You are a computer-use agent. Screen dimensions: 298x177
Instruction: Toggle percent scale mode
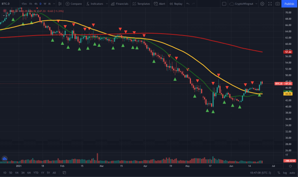click(279, 173)
